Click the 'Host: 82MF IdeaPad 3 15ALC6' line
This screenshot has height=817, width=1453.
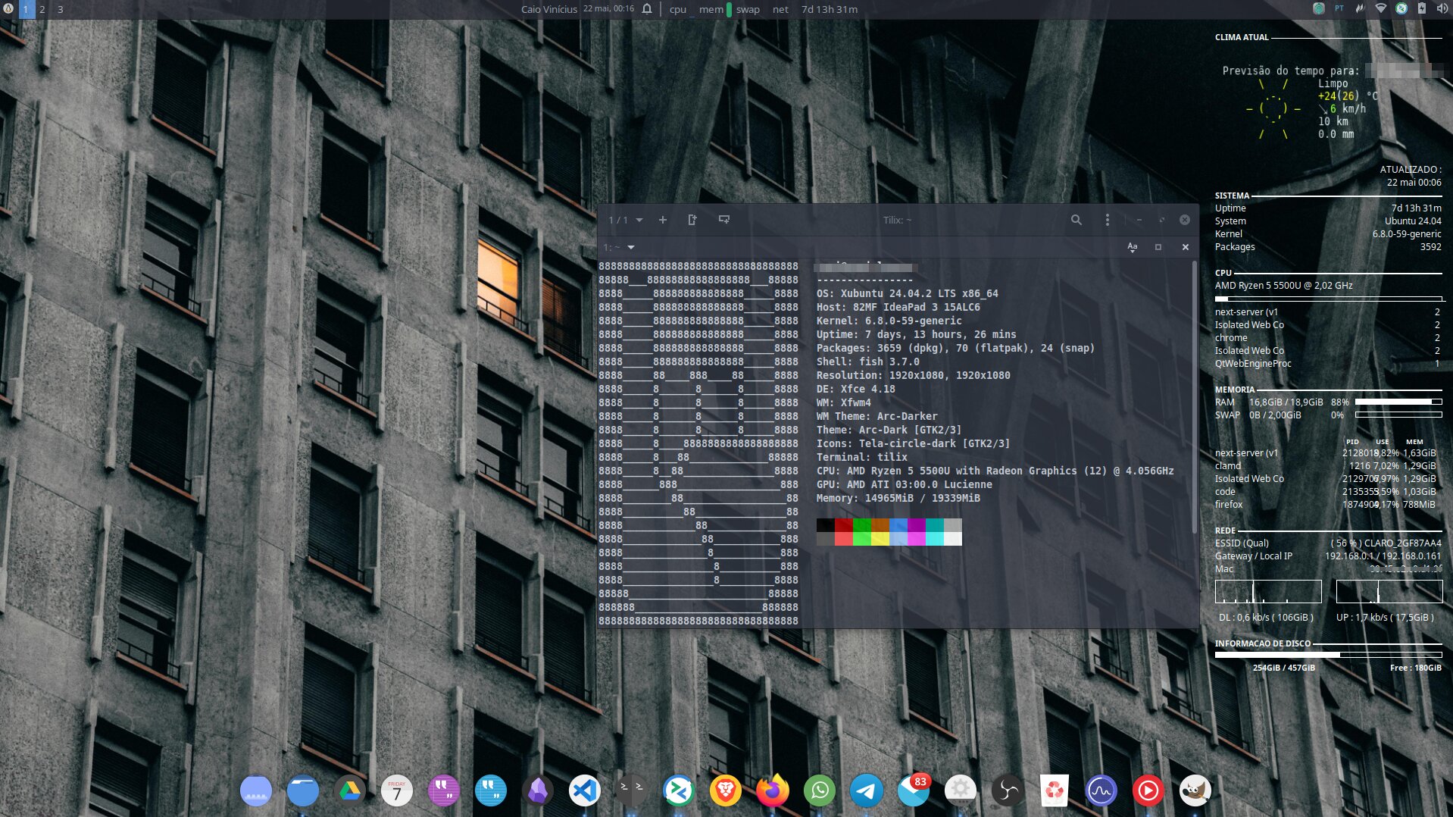pos(898,307)
